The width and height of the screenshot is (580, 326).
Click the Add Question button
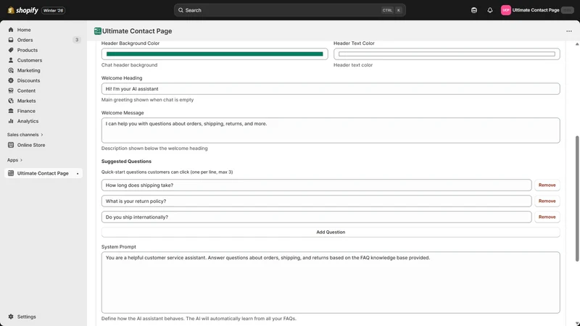point(331,232)
